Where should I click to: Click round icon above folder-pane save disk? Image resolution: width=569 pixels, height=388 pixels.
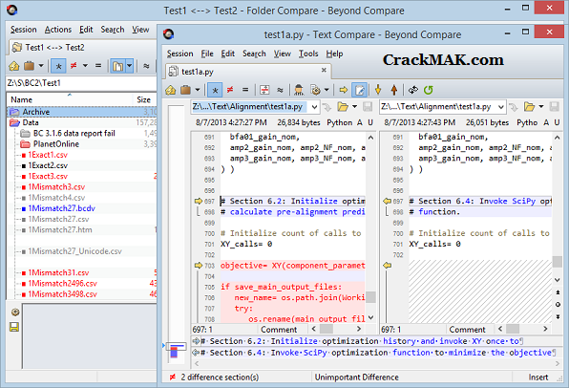click(x=15, y=313)
